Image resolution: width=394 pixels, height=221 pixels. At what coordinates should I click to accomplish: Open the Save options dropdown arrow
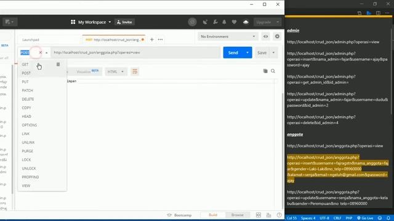[273, 53]
